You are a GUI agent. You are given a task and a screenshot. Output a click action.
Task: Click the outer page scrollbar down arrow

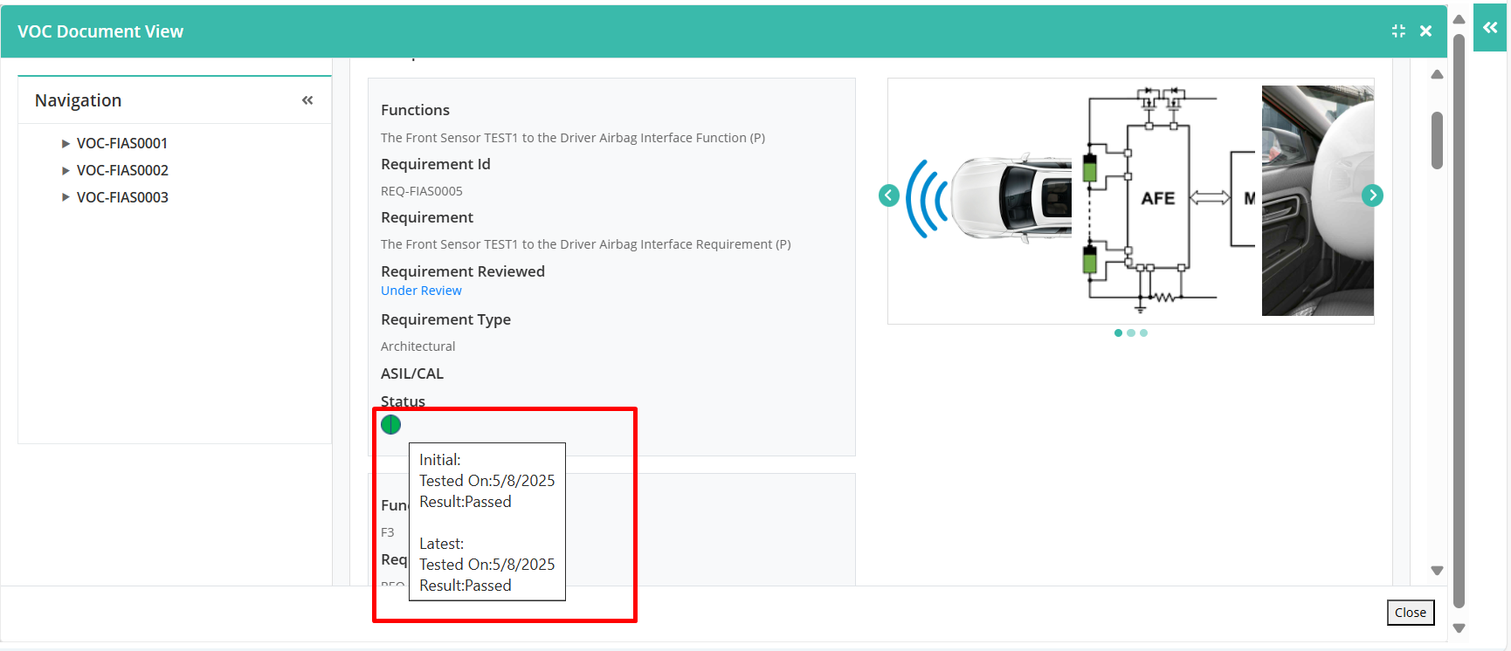coord(1459,628)
